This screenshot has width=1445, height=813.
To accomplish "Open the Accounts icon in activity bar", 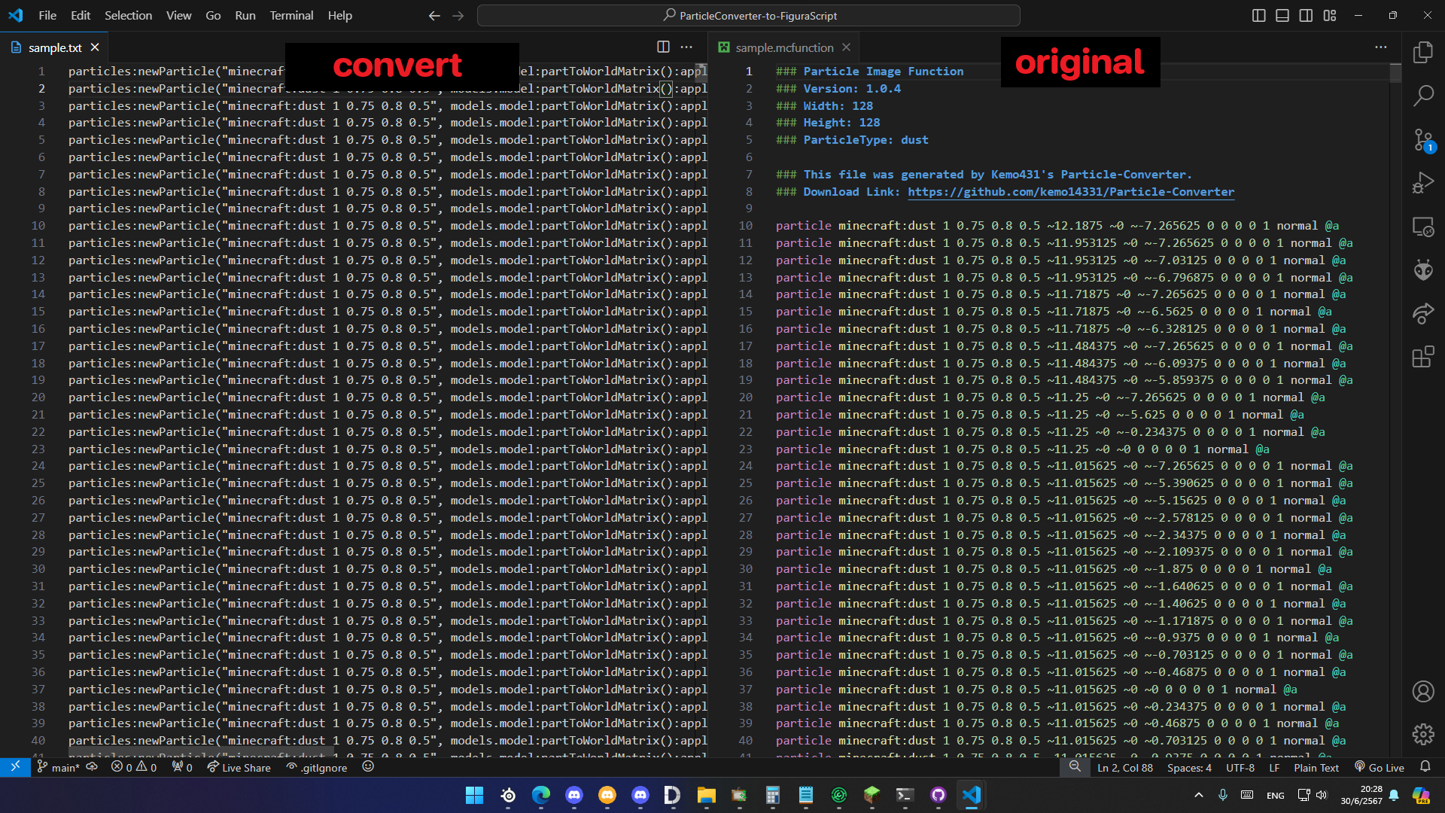I will (1422, 691).
